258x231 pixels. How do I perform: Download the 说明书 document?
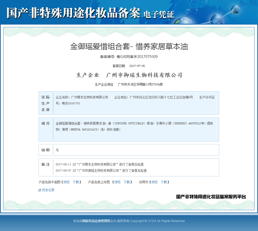164,182
